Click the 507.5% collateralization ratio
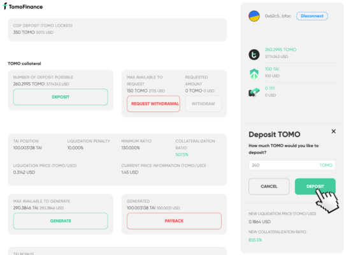Viewport: 346px width, 255px height. (x=182, y=154)
